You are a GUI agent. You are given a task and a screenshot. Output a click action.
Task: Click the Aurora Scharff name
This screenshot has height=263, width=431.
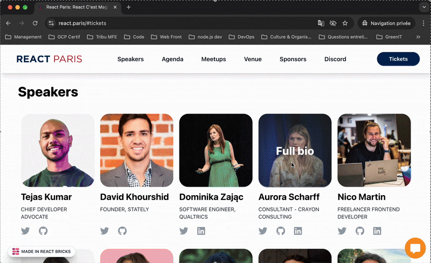tap(289, 197)
